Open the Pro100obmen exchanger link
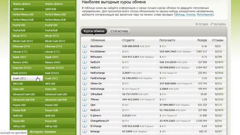 (x=98, y=52)
